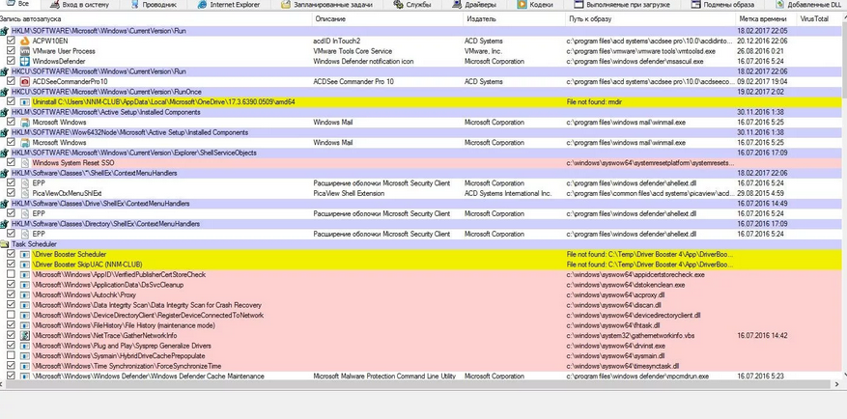847x419 pixels.
Task: Sort by the Метка времени column header
Action: tap(767, 19)
